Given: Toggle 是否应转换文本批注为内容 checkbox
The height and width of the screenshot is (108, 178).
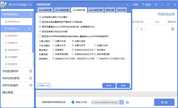Looking at the screenshot, I should (x=40, y=31).
